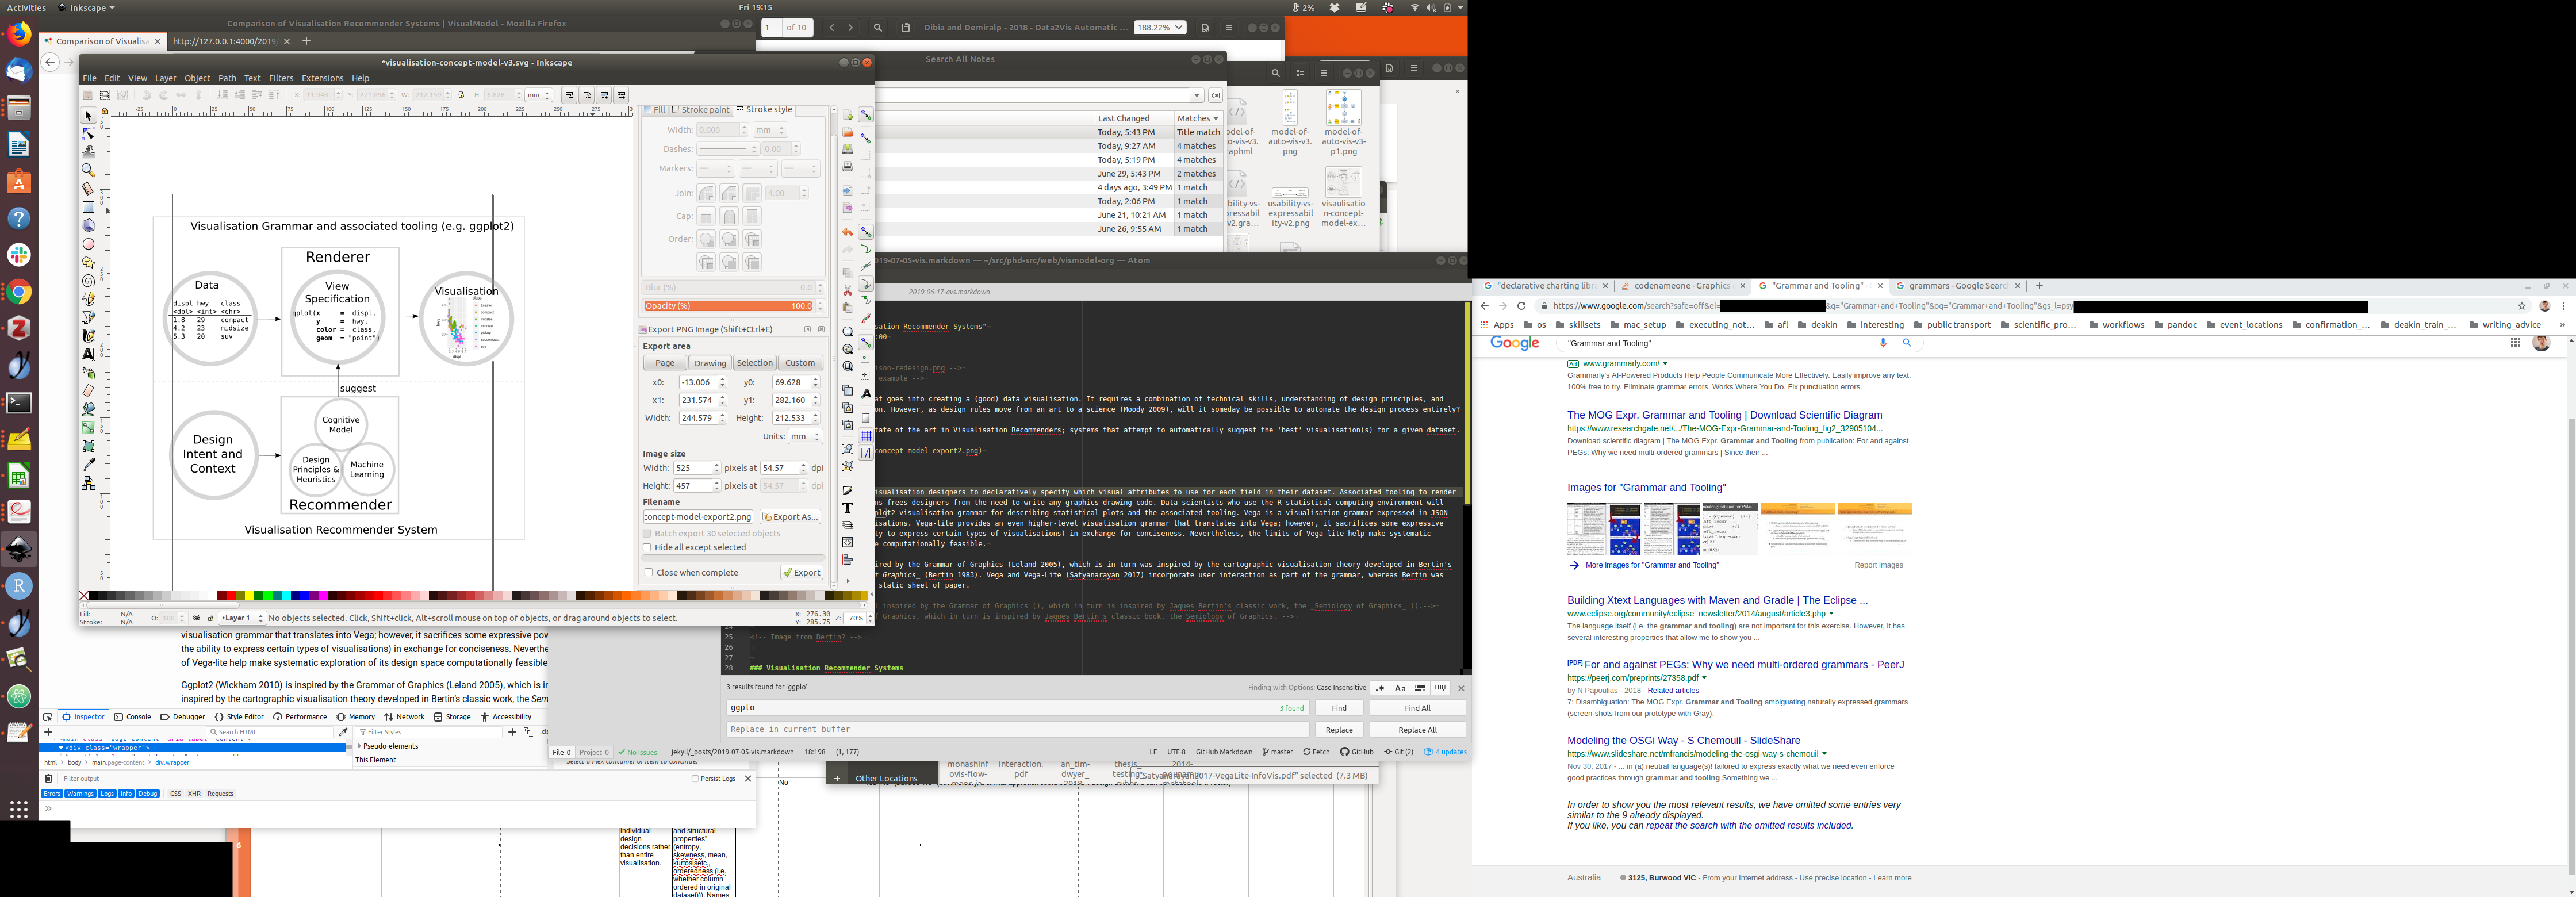Pick the Text tool in toolbox
Screen dimensions: 2576x897
pyautogui.click(x=88, y=354)
